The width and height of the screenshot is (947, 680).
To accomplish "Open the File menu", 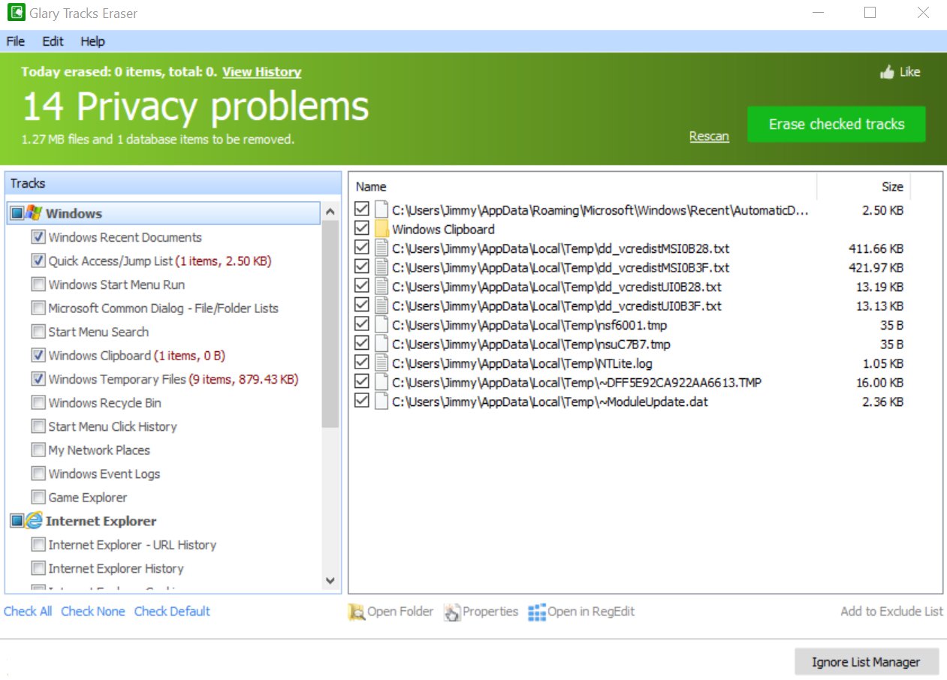I will pyautogui.click(x=16, y=41).
